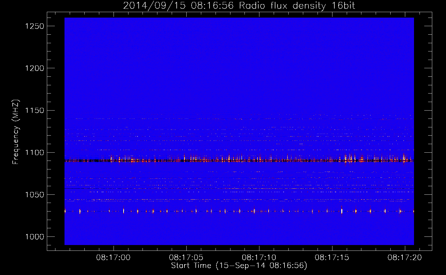Click the 1250 frequency tick label
The image size is (446, 275).
click(34, 26)
